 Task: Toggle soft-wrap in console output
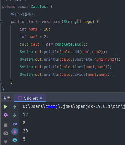[15, 123]
